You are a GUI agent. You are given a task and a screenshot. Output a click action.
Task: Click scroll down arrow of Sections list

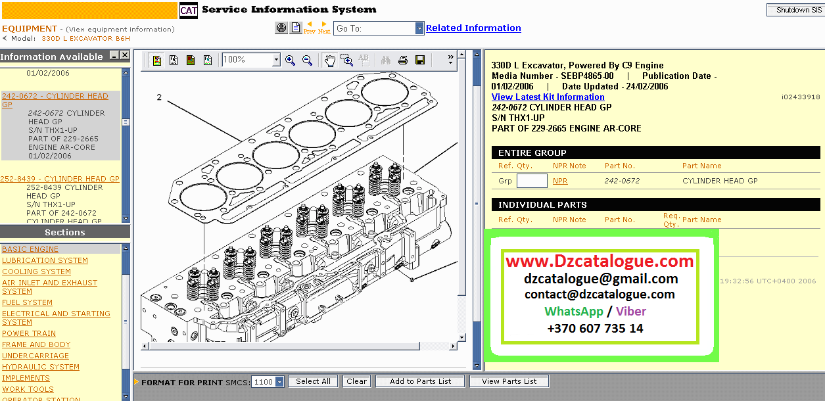tap(126, 396)
